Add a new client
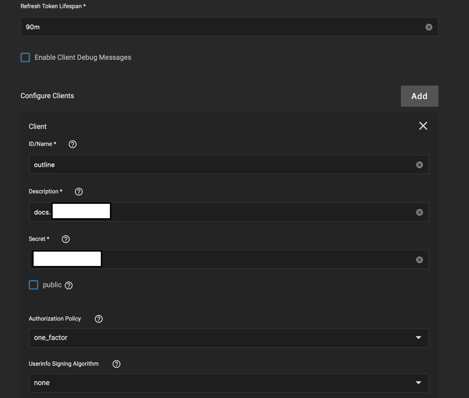 coord(419,96)
